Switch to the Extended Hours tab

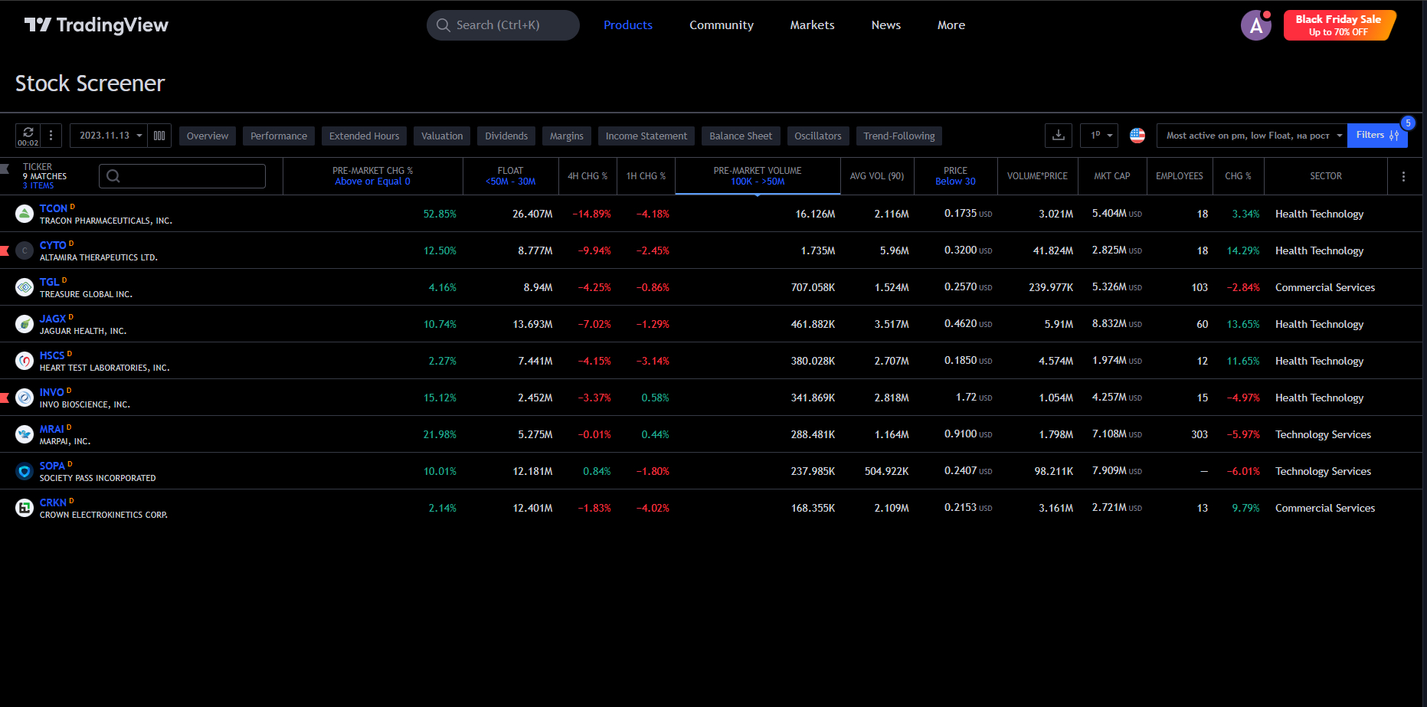click(365, 136)
